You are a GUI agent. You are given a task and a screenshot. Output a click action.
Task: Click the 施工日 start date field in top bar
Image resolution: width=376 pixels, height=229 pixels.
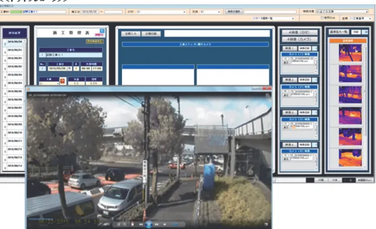click(x=90, y=12)
